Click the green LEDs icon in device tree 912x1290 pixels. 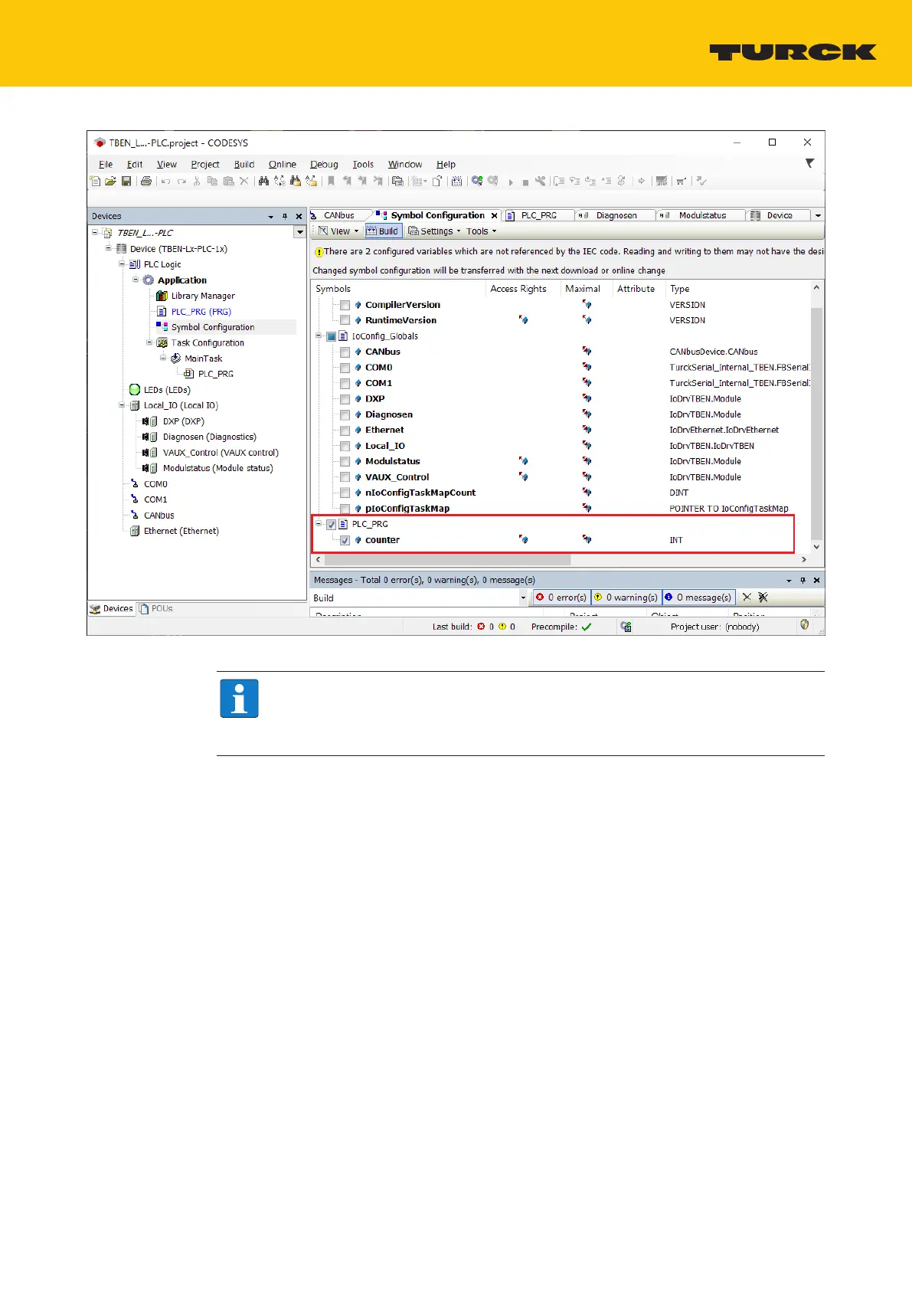(135, 390)
